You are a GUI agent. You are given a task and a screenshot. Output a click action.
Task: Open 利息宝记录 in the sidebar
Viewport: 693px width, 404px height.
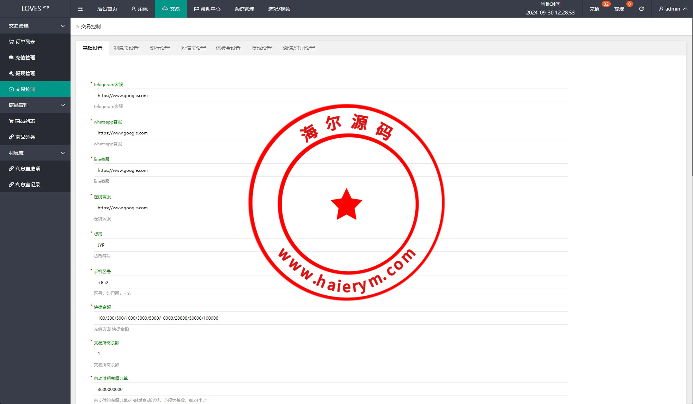click(28, 185)
